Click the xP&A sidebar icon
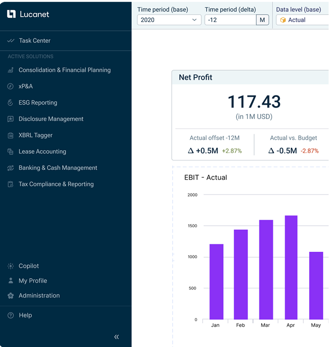This screenshot has height=347, width=329. 11,86
